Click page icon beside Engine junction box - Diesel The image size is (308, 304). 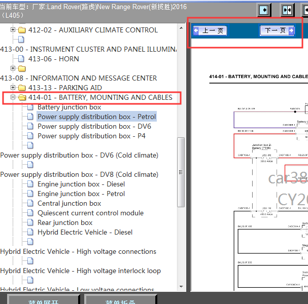pyautogui.click(x=30, y=183)
